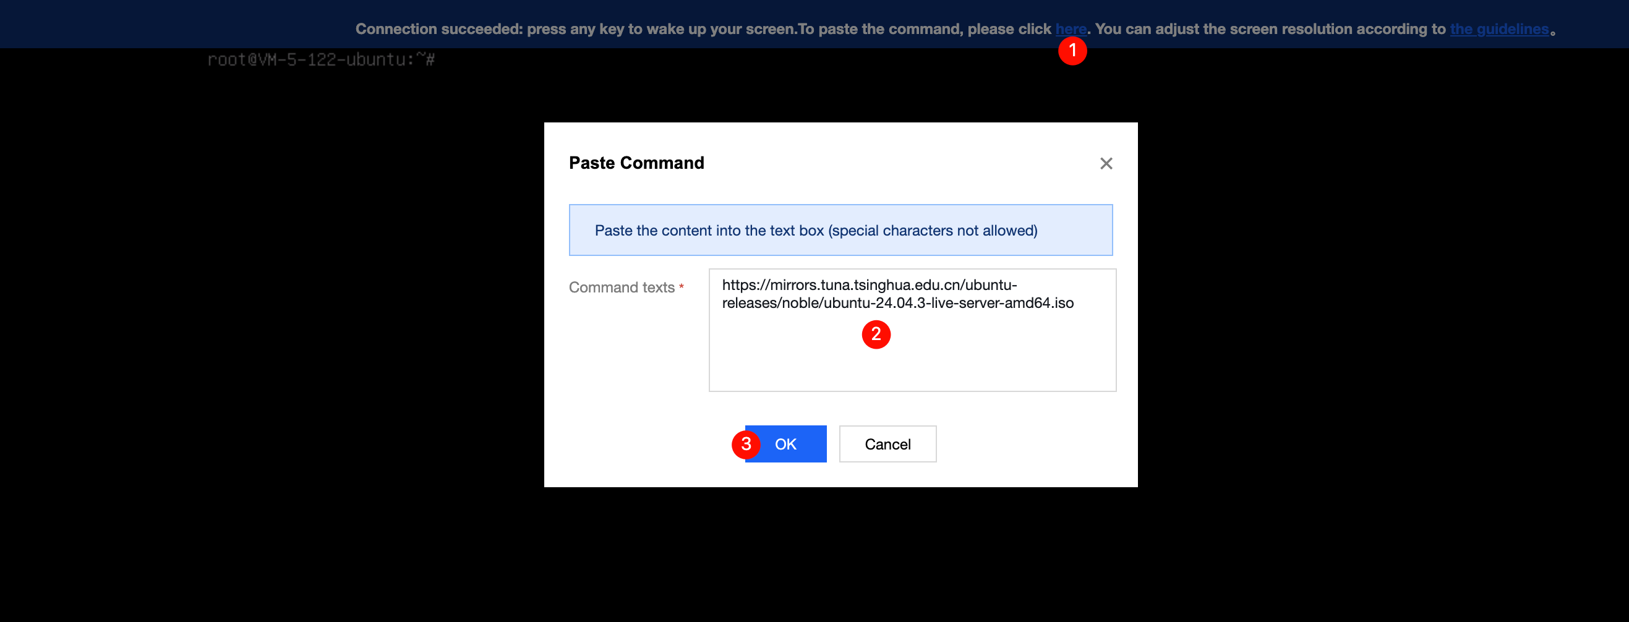The width and height of the screenshot is (1629, 622).
Task: Click the red required asterisk
Action: point(681,288)
